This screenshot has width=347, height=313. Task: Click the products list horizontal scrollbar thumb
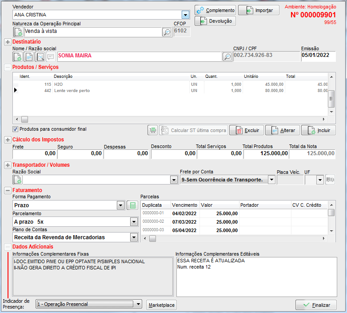25,119
